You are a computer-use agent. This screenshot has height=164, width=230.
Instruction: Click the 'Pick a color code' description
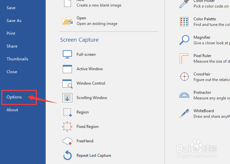pyautogui.click(x=212, y=6)
